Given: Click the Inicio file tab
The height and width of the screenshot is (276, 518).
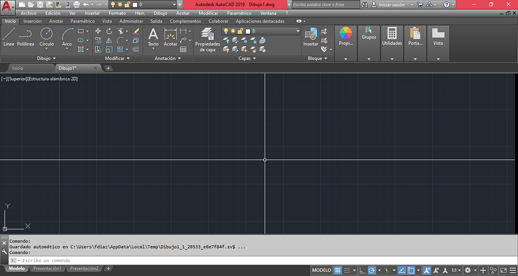Looking at the screenshot, I should [x=18, y=68].
